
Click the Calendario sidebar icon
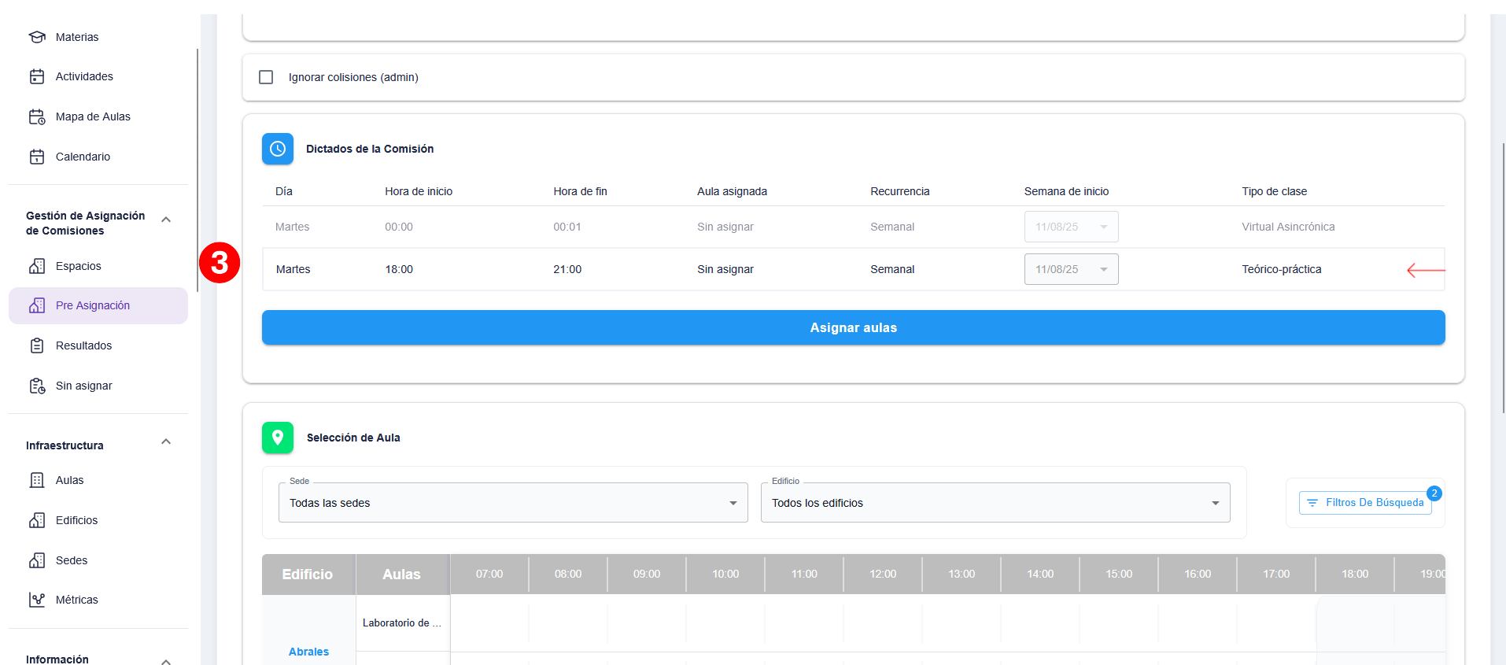[x=37, y=157]
